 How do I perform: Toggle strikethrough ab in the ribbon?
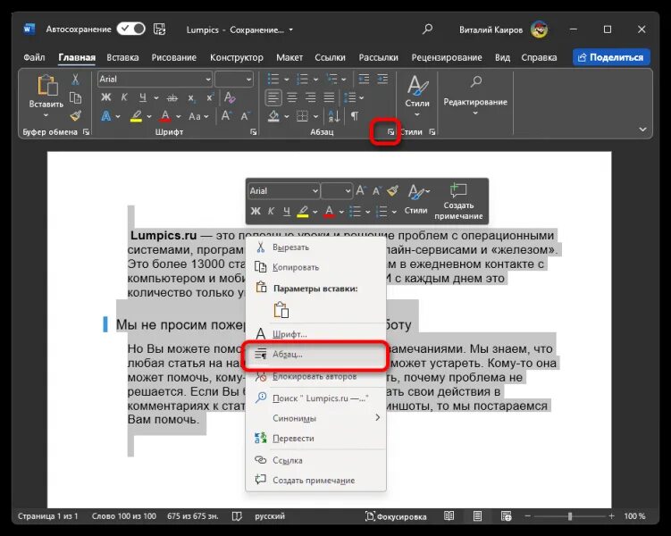click(172, 98)
